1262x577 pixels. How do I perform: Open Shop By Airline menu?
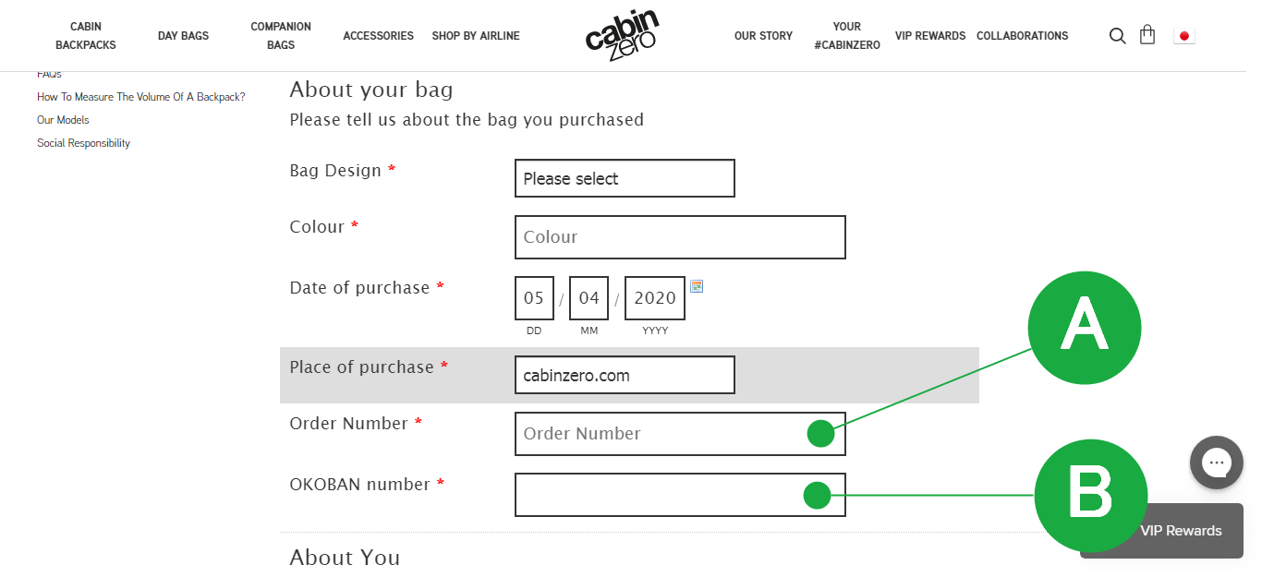476,36
